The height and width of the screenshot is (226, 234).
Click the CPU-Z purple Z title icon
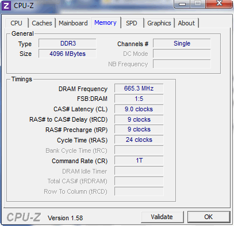6,6
